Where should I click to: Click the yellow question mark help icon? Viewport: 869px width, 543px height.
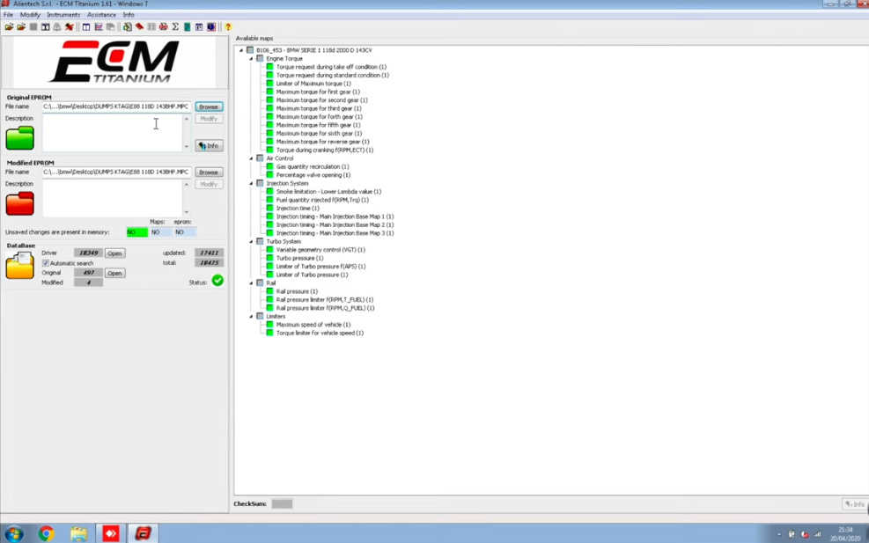tap(228, 26)
